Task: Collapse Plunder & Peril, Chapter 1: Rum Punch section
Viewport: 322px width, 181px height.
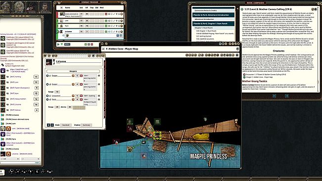Action: [213, 24]
